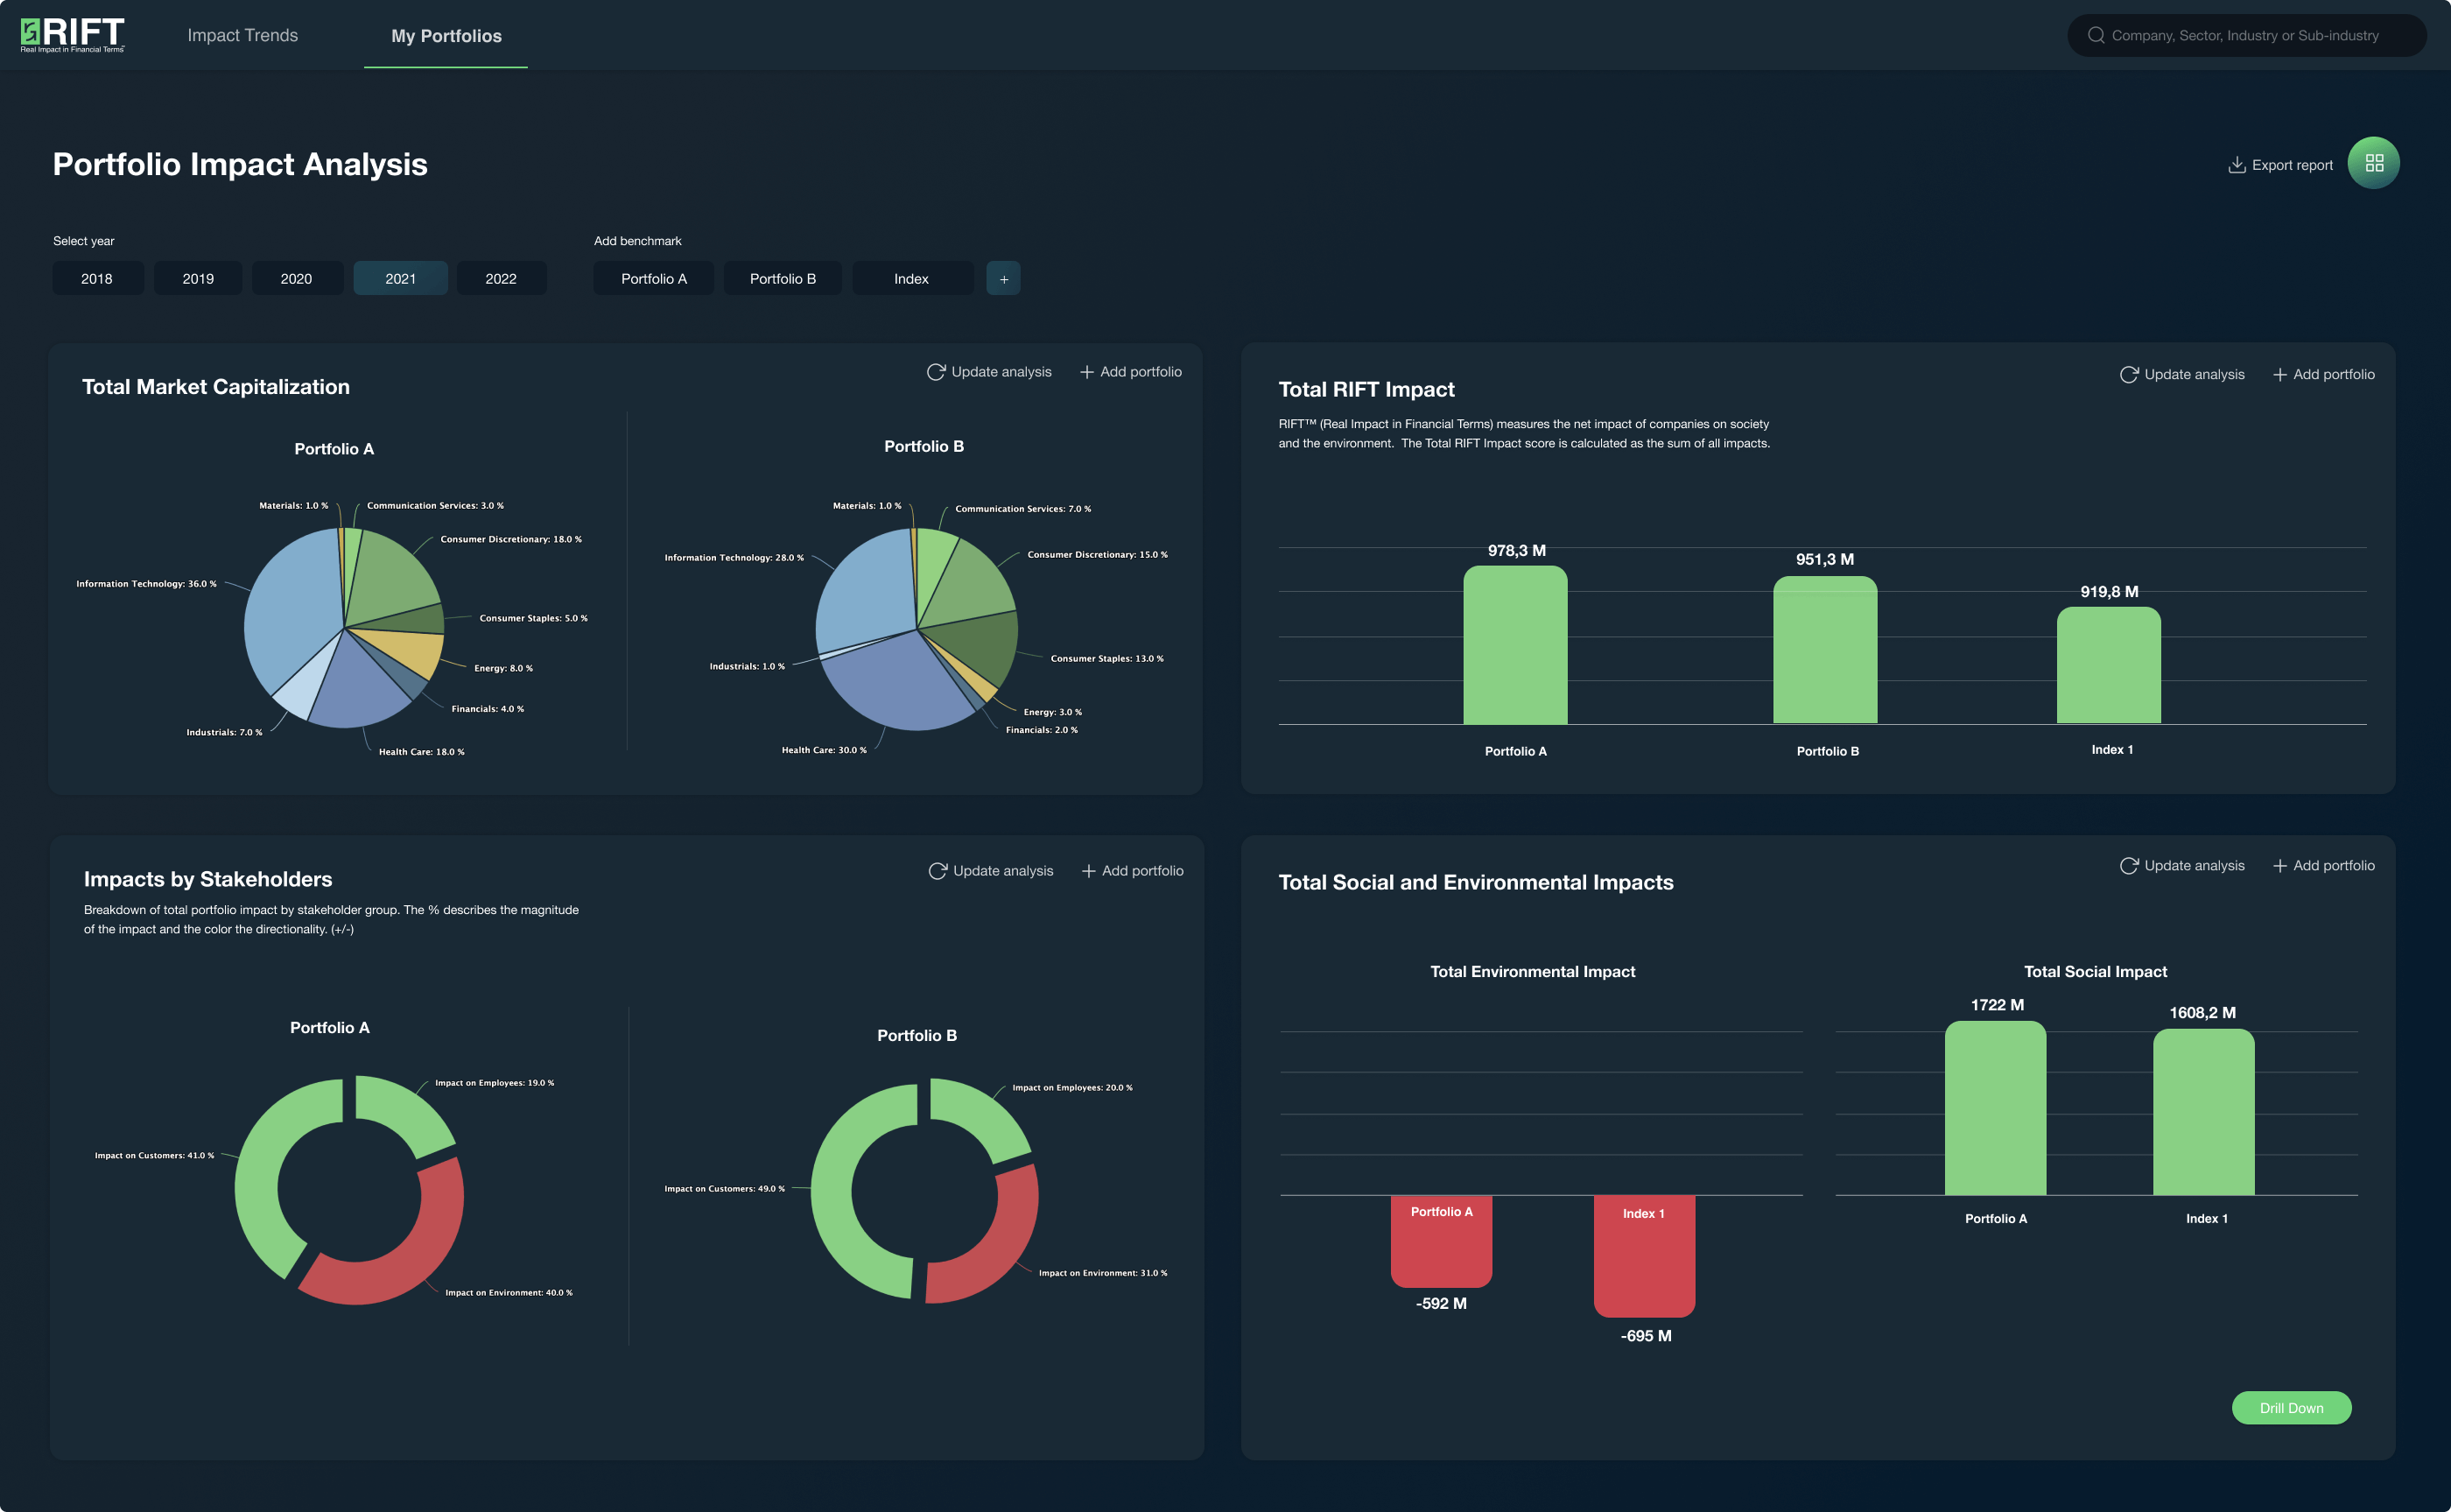Screen dimensions: 2451x1512
Task: Click the '1608,2 M' value label
Action: coord(2202,1013)
